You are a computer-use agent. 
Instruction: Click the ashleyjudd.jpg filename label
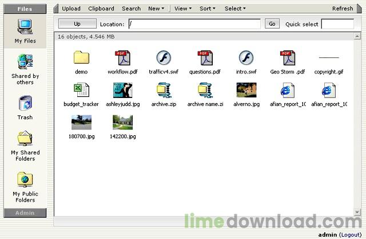coord(123,104)
